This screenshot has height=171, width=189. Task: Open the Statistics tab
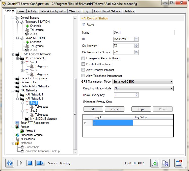[x=129, y=11]
